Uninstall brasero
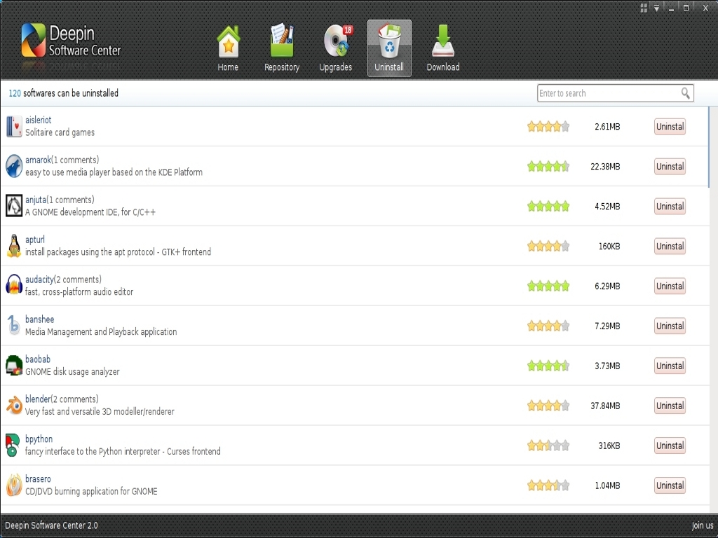The height and width of the screenshot is (538, 718). [x=670, y=485]
